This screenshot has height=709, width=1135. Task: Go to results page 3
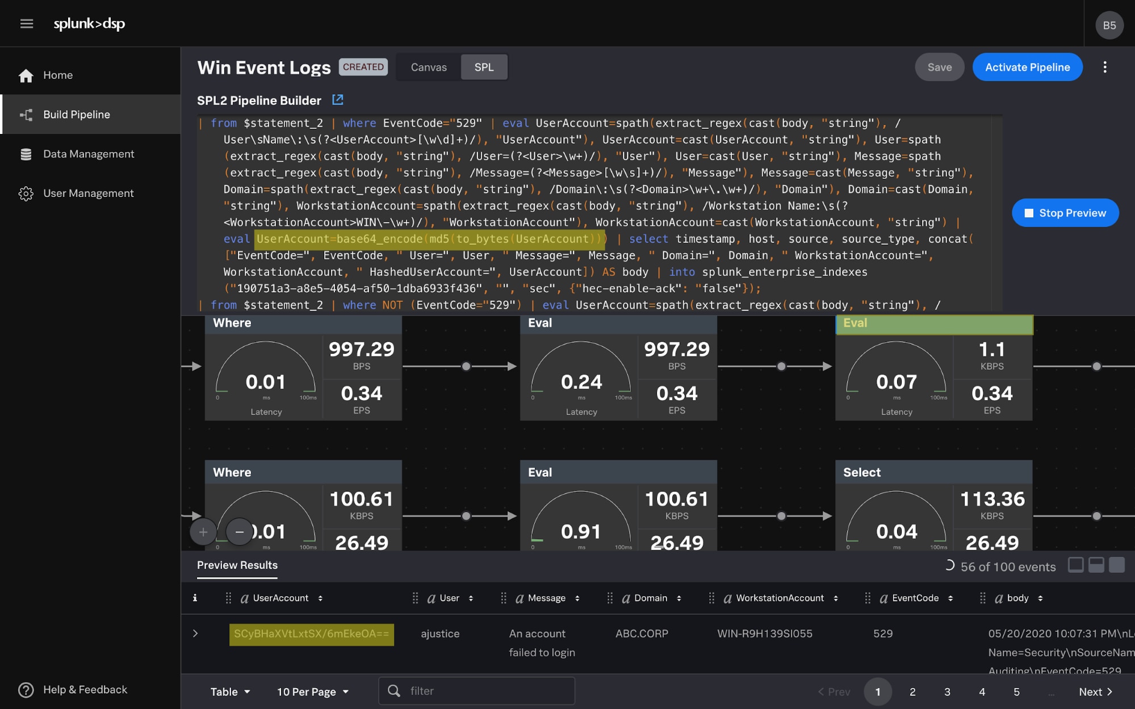pyautogui.click(x=947, y=691)
